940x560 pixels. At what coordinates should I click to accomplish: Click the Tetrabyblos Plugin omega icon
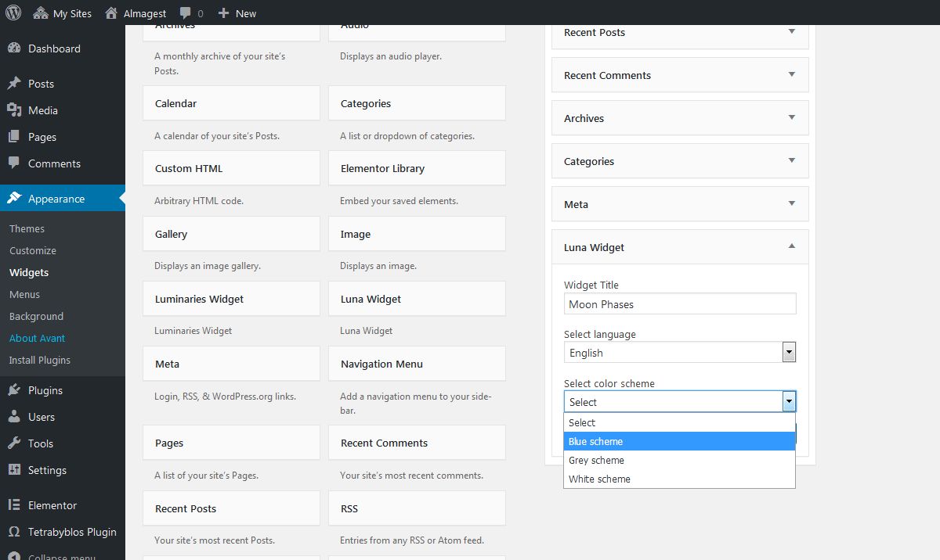[14, 532]
